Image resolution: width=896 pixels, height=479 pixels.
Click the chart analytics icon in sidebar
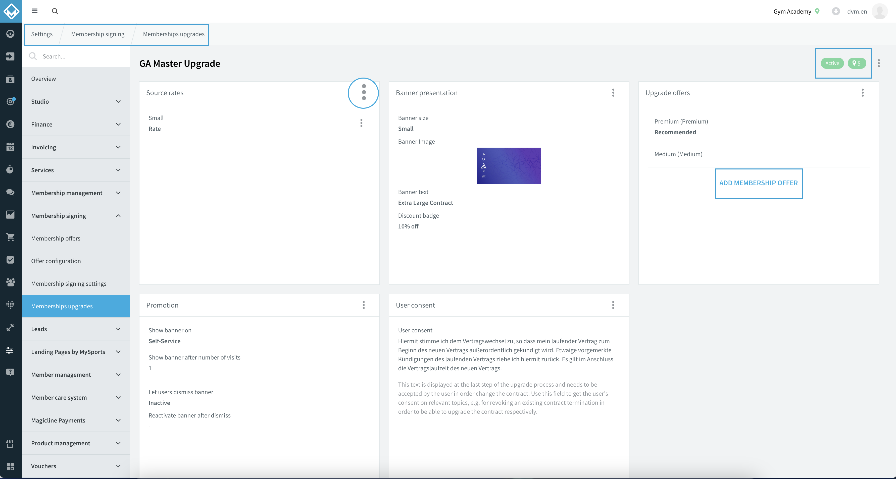[x=11, y=214]
